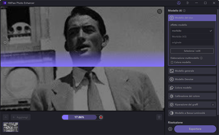
Task: Click the Colora modello paint icon
Action: click(172, 88)
